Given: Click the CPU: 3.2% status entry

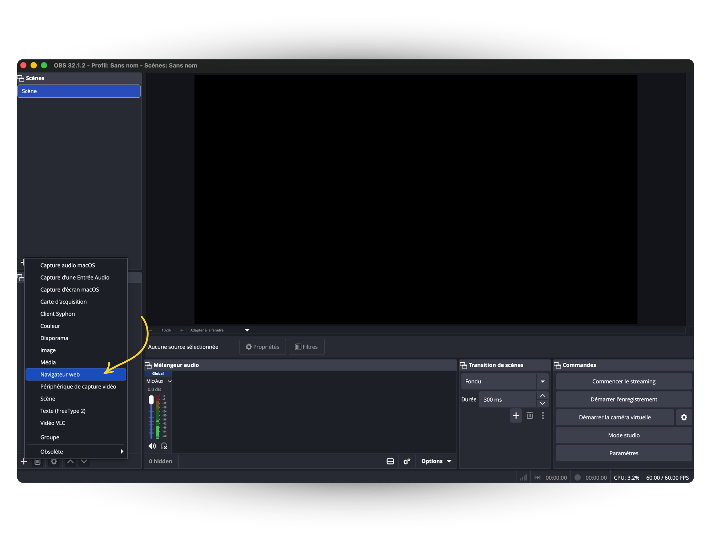Looking at the screenshot, I should pos(626,478).
